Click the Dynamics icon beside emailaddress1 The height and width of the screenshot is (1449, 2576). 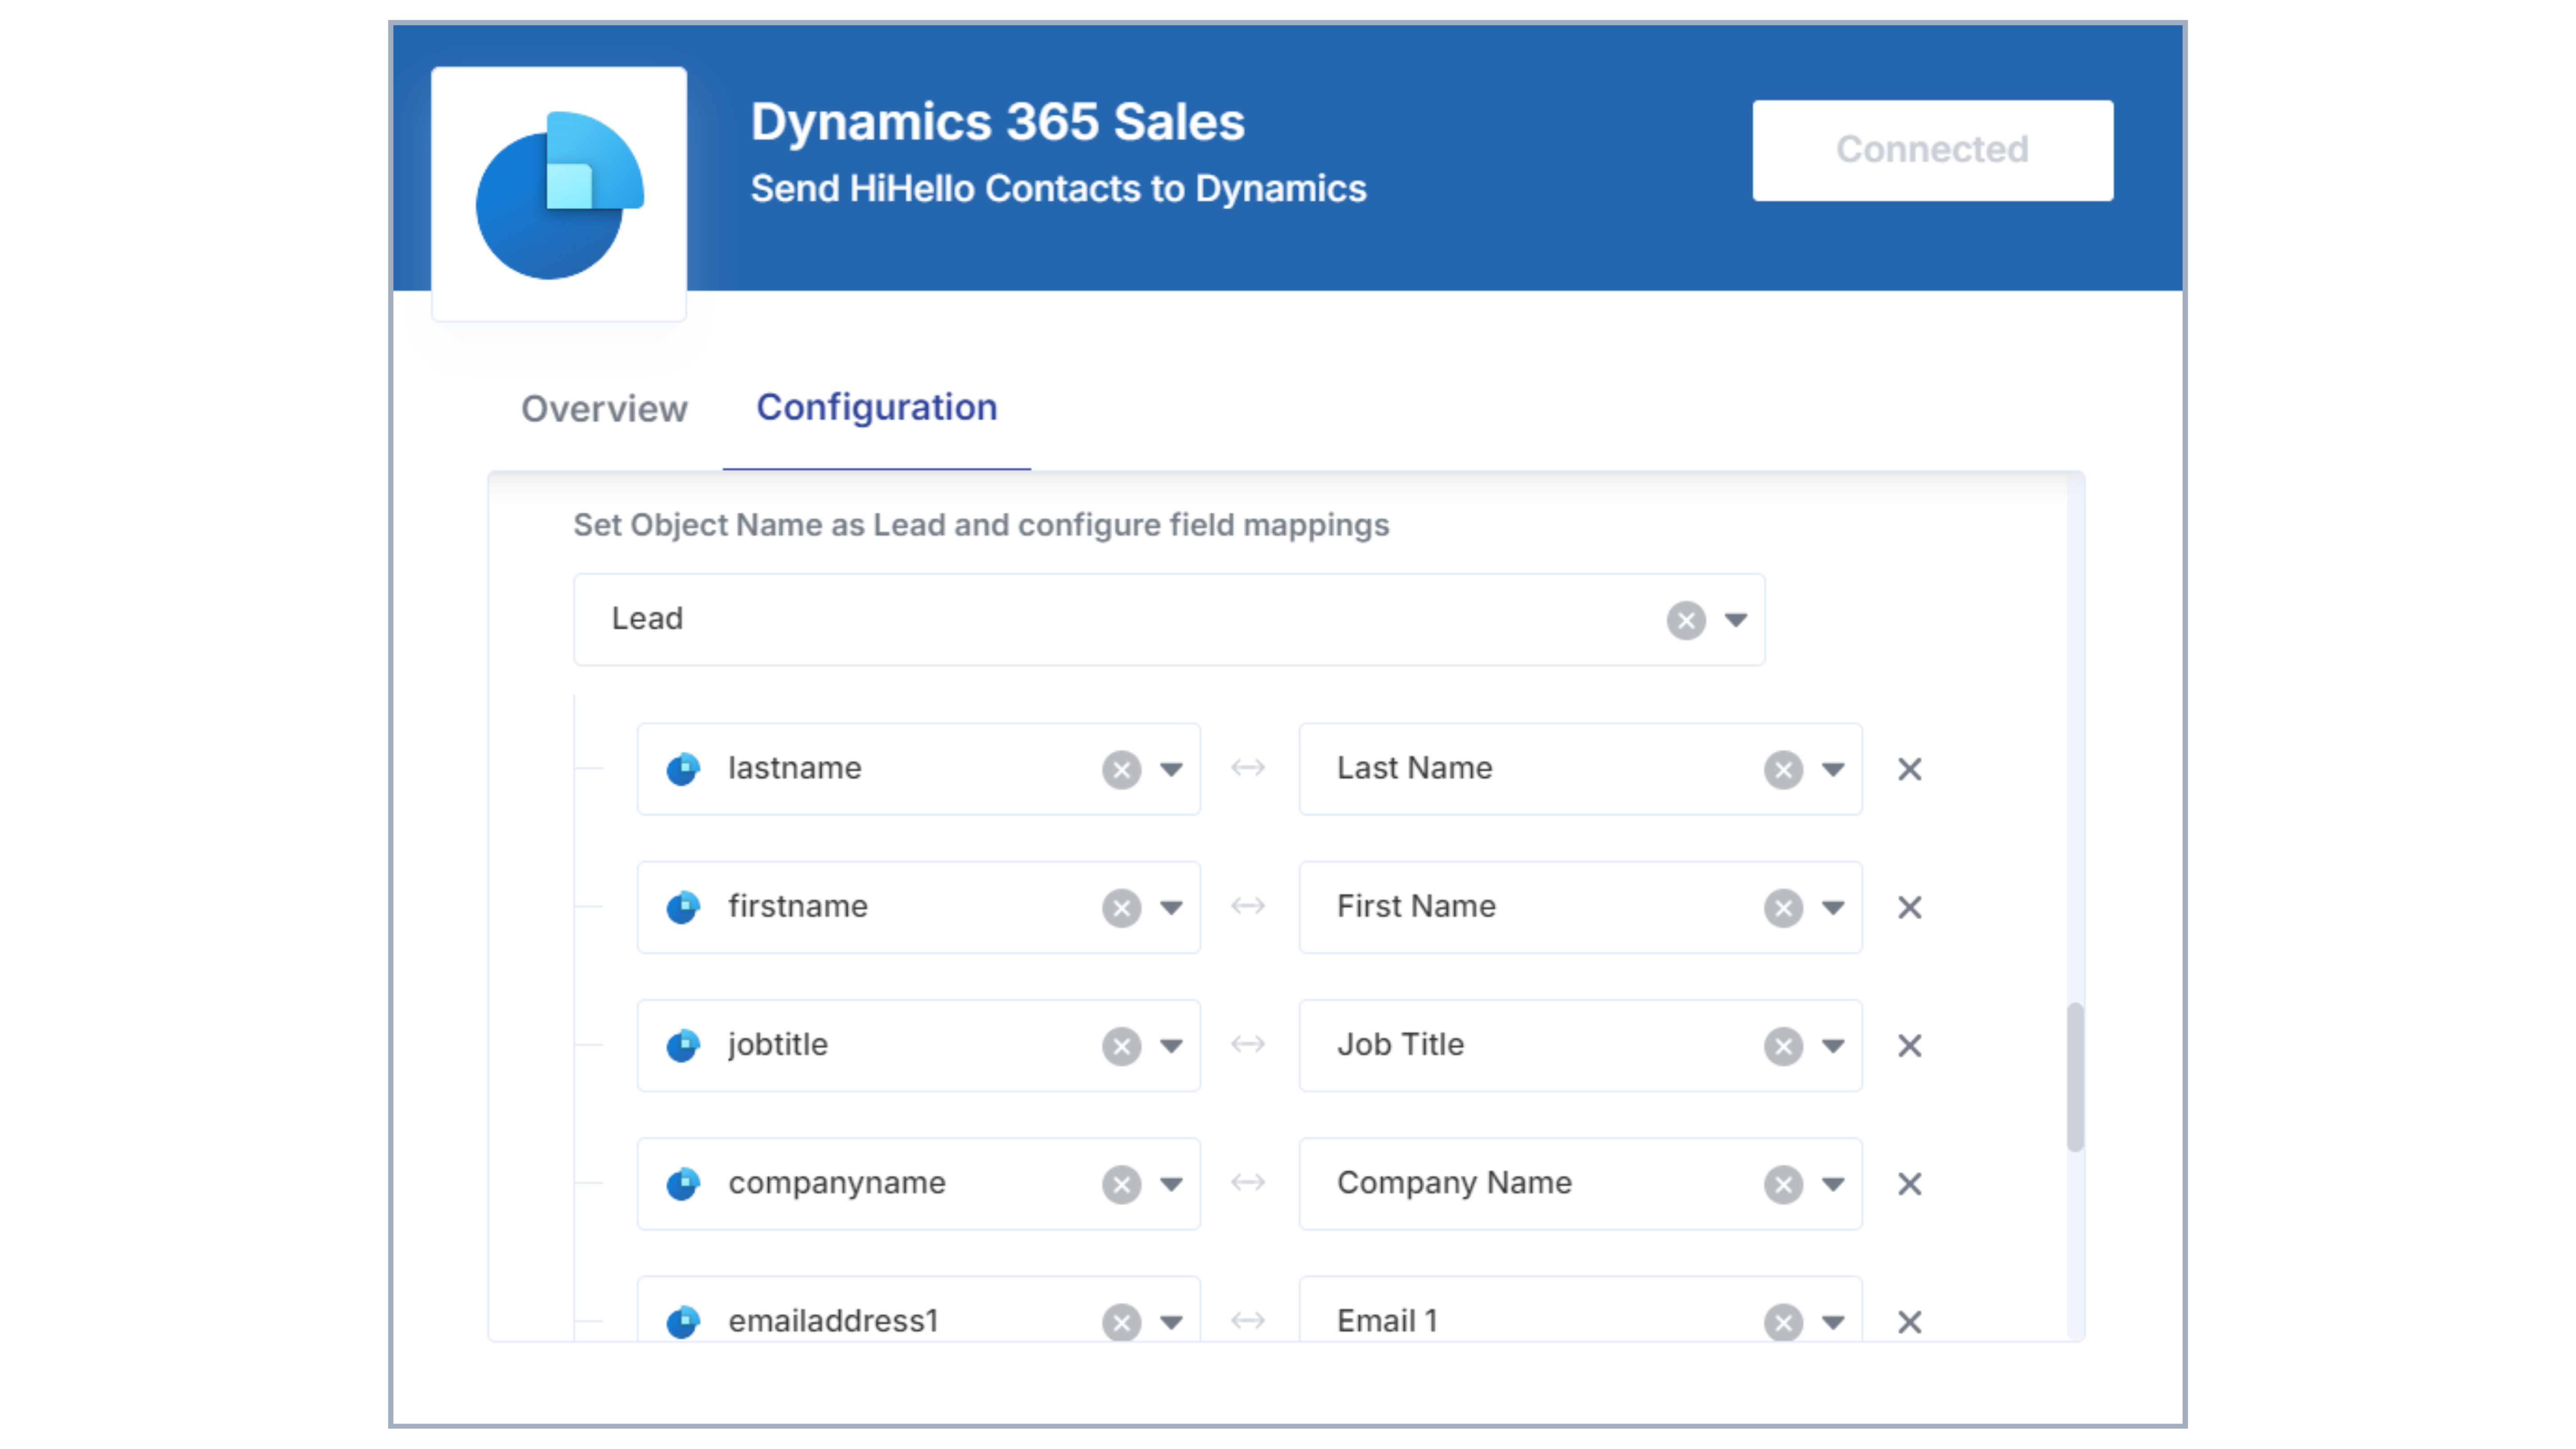pyautogui.click(x=683, y=1321)
